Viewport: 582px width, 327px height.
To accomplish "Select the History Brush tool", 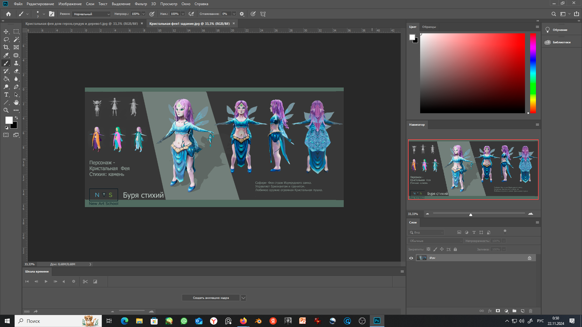I will pos(6,71).
